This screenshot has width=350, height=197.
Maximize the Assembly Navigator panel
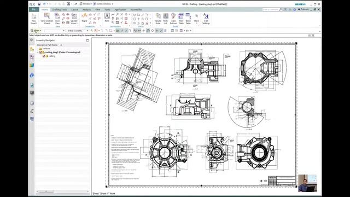[x=87, y=40]
